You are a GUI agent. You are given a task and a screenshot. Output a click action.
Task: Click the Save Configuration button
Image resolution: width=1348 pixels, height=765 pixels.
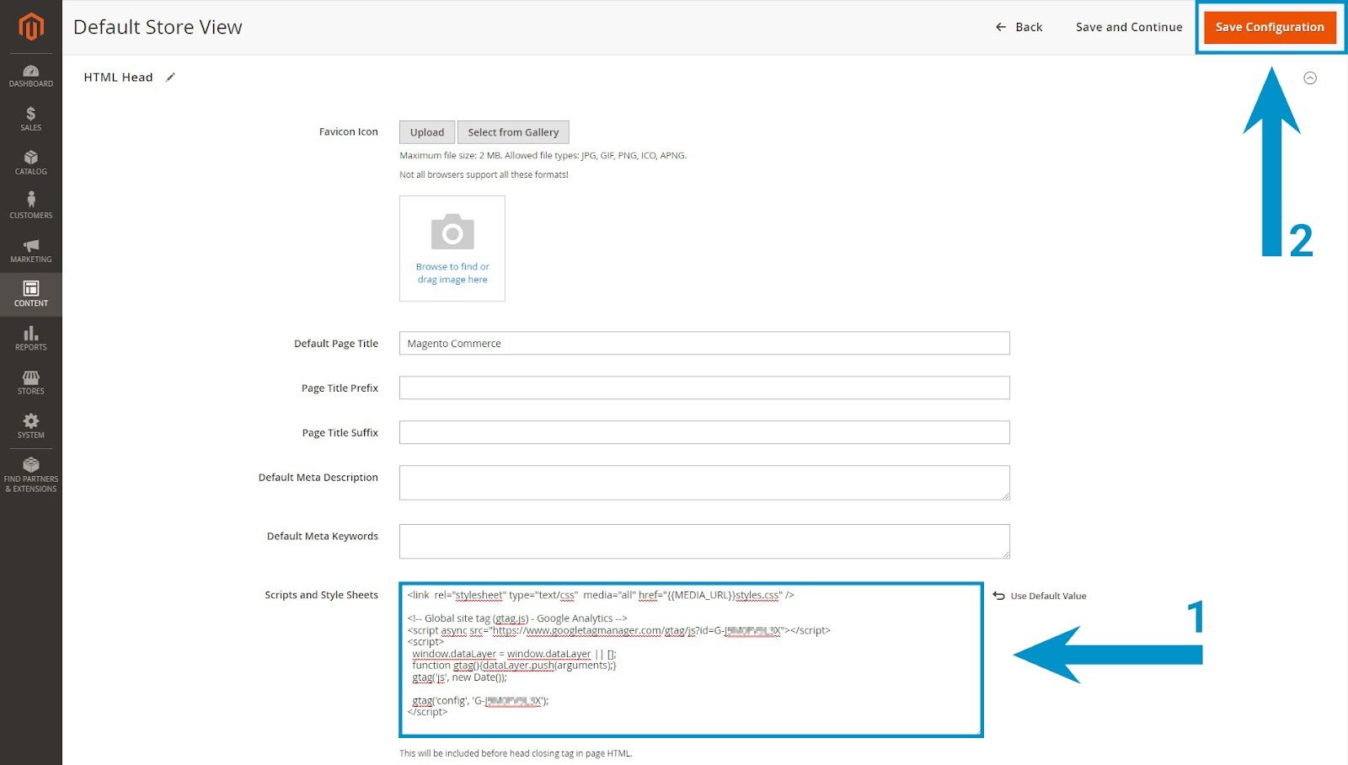(x=1269, y=26)
